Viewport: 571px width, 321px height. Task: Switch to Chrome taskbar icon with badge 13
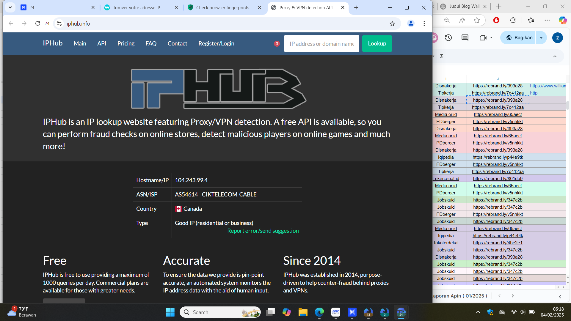pos(368,312)
